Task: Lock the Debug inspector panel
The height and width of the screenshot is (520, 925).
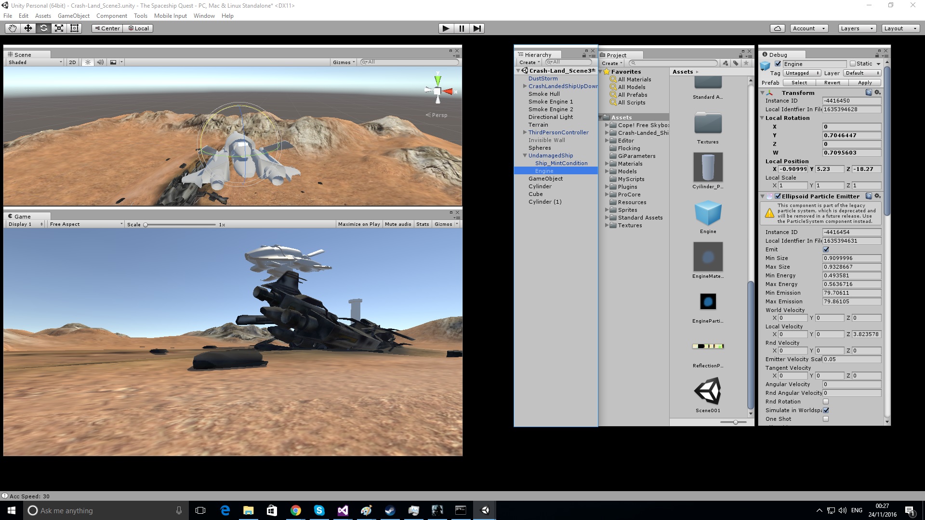Action: click(877, 55)
